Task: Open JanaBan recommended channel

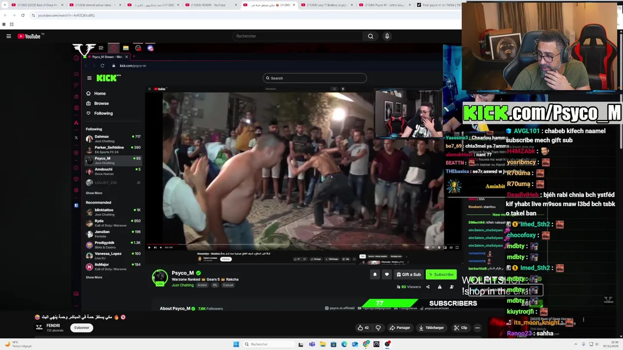Action: click(x=113, y=234)
